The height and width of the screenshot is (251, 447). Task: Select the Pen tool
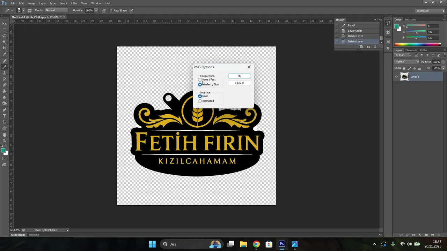pos(5,110)
